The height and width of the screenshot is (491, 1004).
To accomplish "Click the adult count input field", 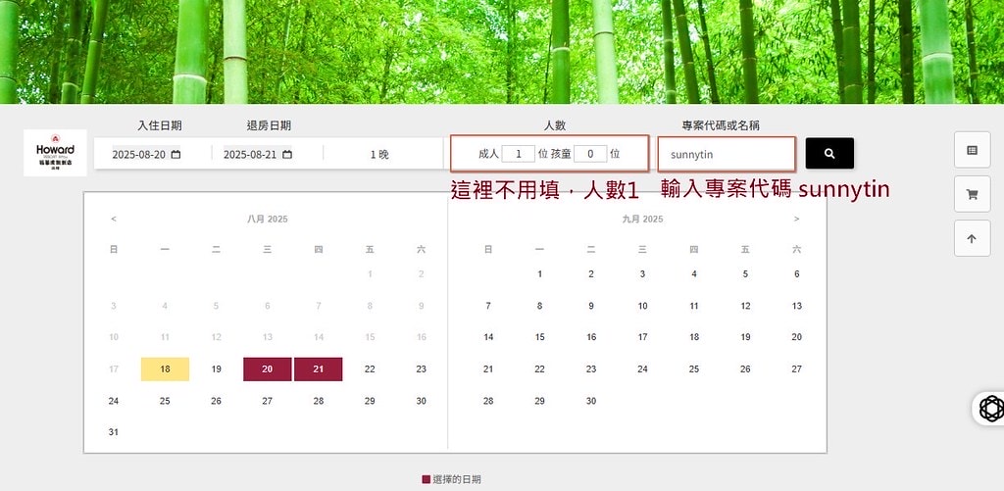I will tap(518, 154).
